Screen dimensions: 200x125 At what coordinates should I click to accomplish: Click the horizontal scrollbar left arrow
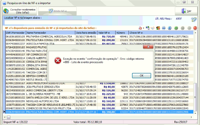(x=5, y=117)
